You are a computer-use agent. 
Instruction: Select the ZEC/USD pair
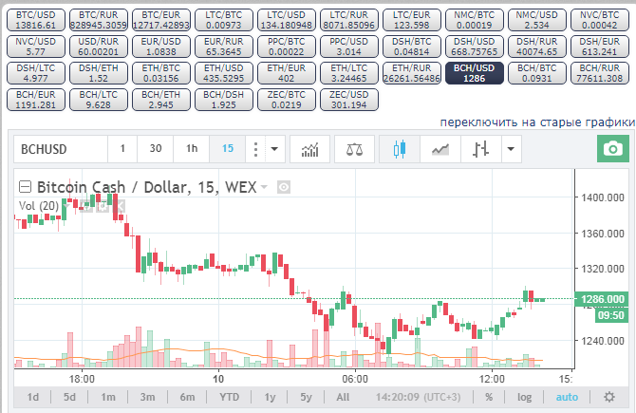pyautogui.click(x=348, y=100)
